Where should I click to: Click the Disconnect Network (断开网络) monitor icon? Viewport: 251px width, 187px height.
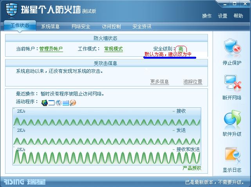click(x=233, y=83)
